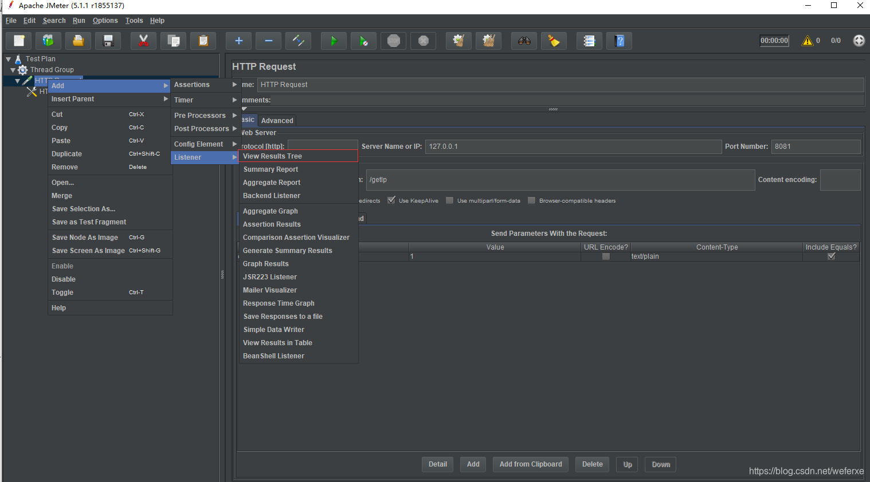Click the Expand All plus icon

(x=239, y=41)
